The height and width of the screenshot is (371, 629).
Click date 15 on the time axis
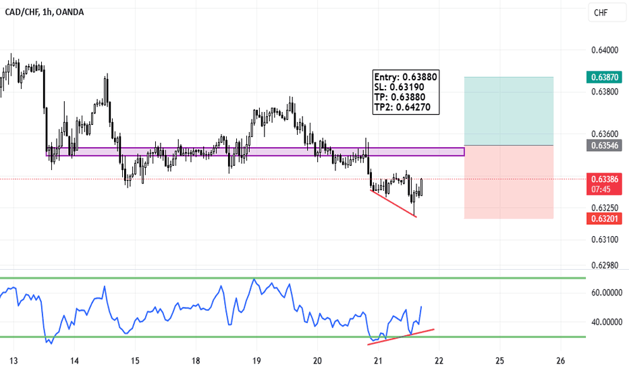pos(135,361)
